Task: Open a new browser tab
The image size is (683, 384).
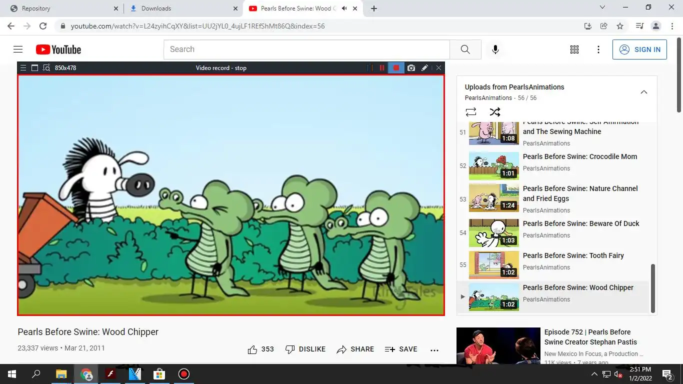Action: click(x=374, y=8)
